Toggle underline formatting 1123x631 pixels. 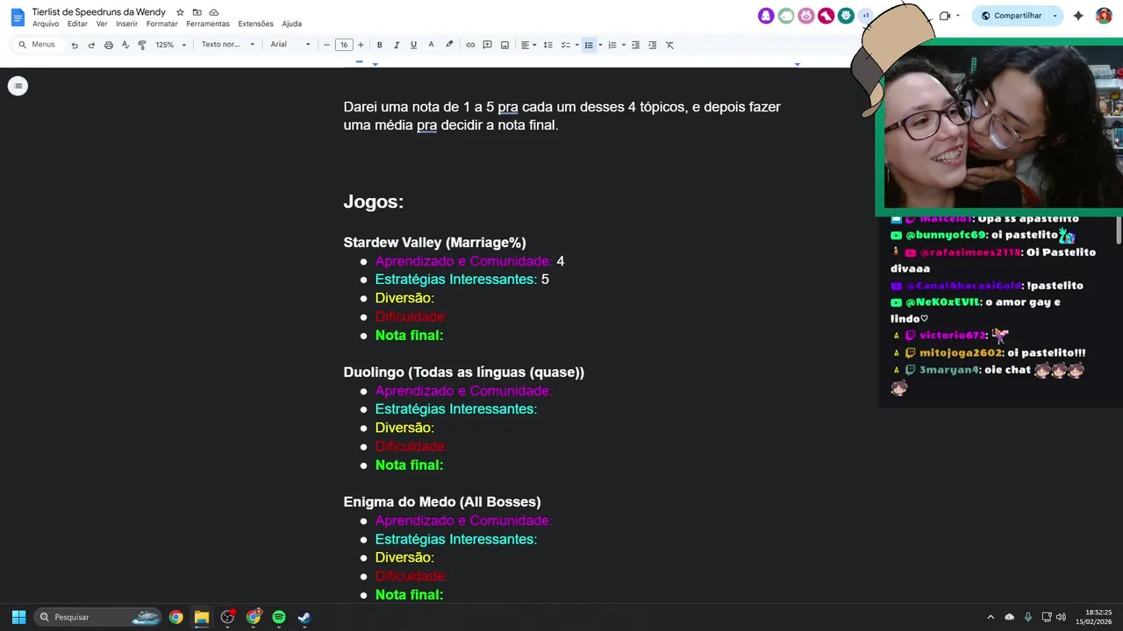pos(413,45)
